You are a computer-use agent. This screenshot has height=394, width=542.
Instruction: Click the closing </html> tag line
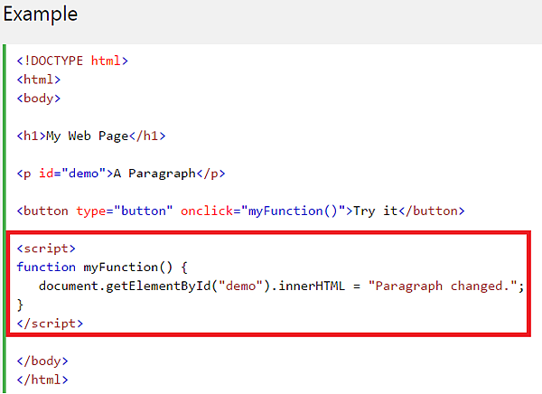tap(42, 380)
